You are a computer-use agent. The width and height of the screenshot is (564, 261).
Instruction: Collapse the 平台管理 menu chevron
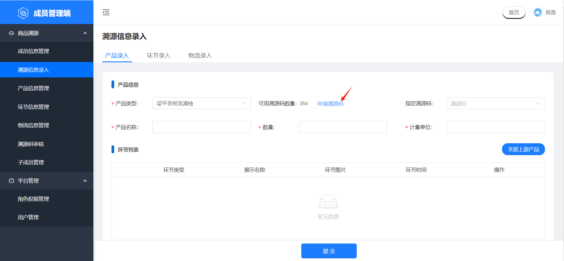[x=85, y=181]
